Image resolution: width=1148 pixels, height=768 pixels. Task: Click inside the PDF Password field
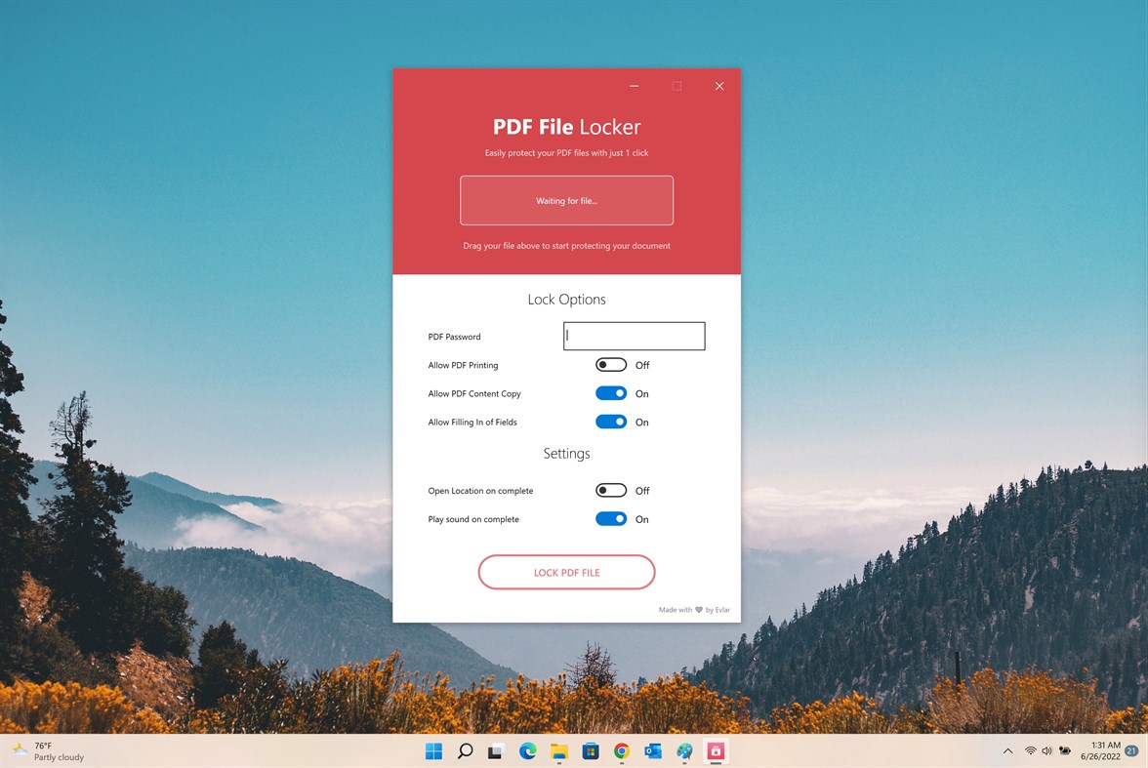point(634,336)
